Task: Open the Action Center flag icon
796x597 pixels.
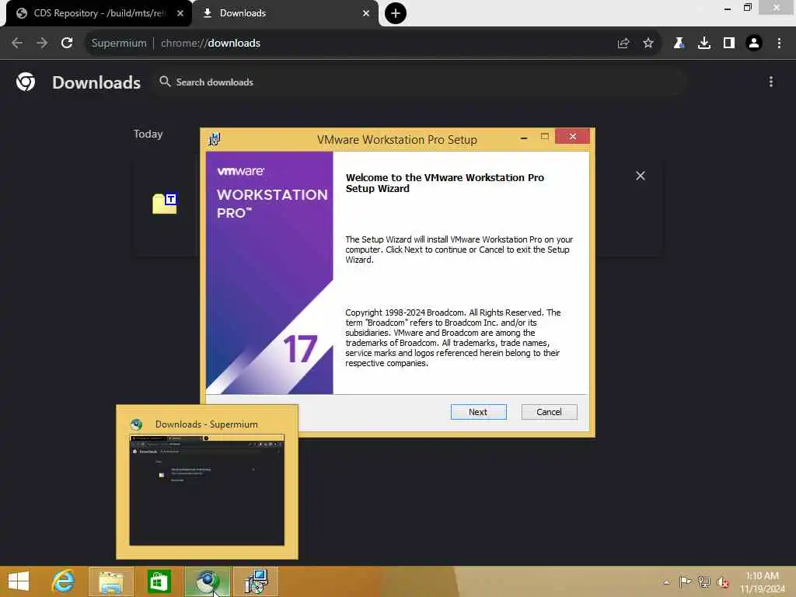Action: click(x=685, y=581)
